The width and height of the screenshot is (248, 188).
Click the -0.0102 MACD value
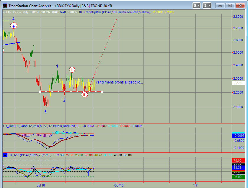[x=101, y=126]
